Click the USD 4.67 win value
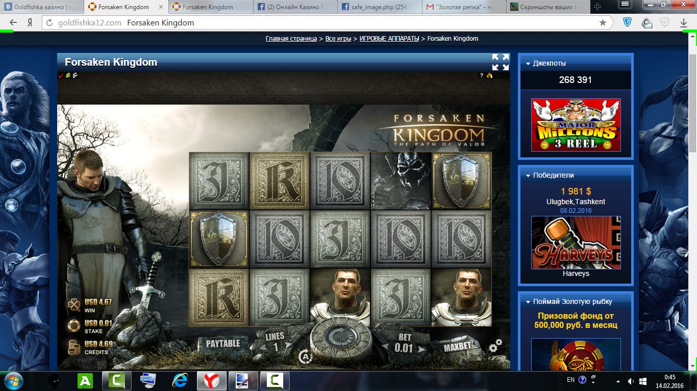Image resolution: width=697 pixels, height=391 pixels. click(x=98, y=302)
